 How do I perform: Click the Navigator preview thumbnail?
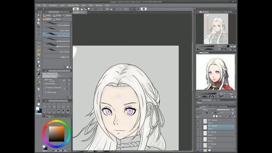[216, 29]
